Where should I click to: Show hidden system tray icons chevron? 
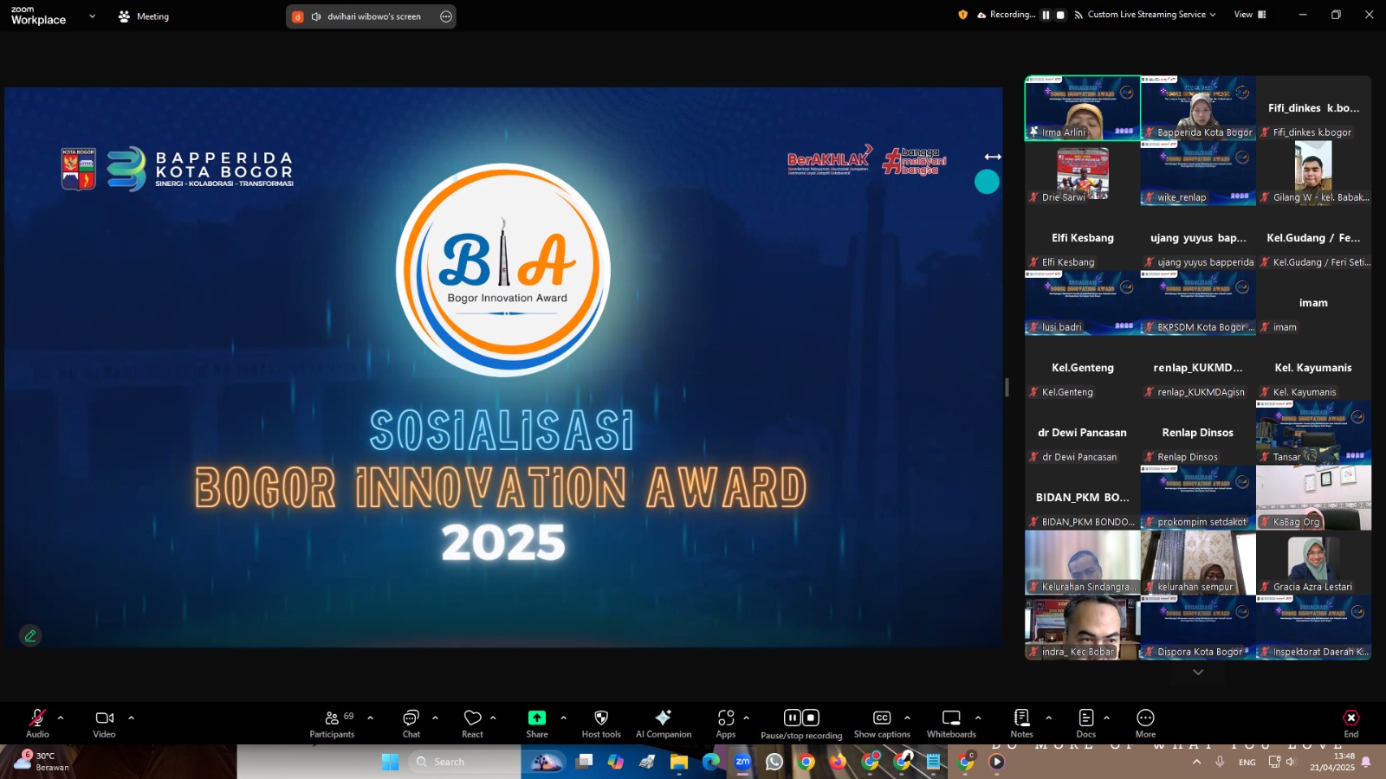coord(1196,762)
